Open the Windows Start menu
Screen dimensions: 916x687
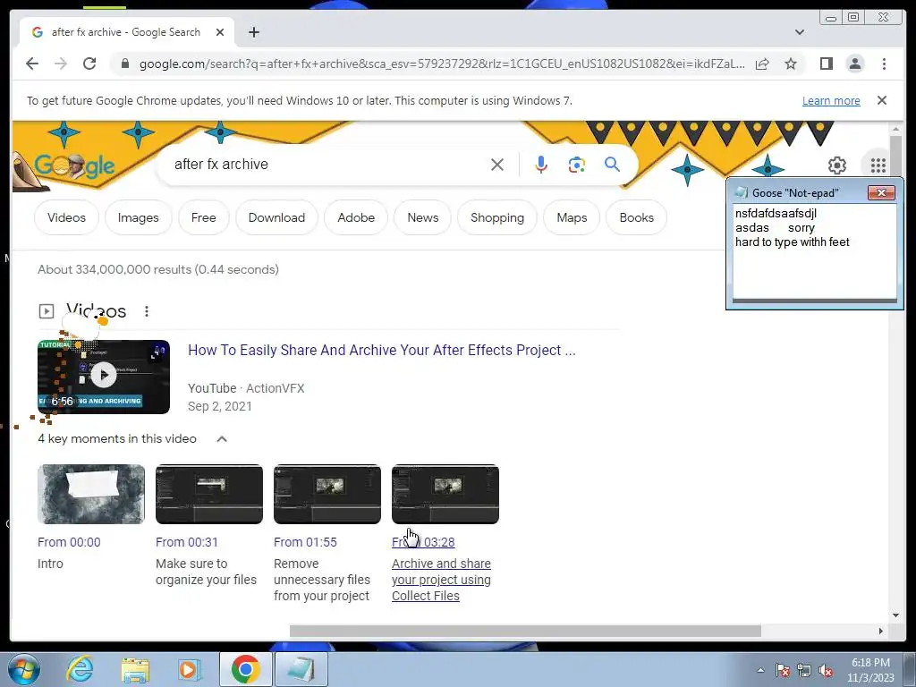pos(24,669)
